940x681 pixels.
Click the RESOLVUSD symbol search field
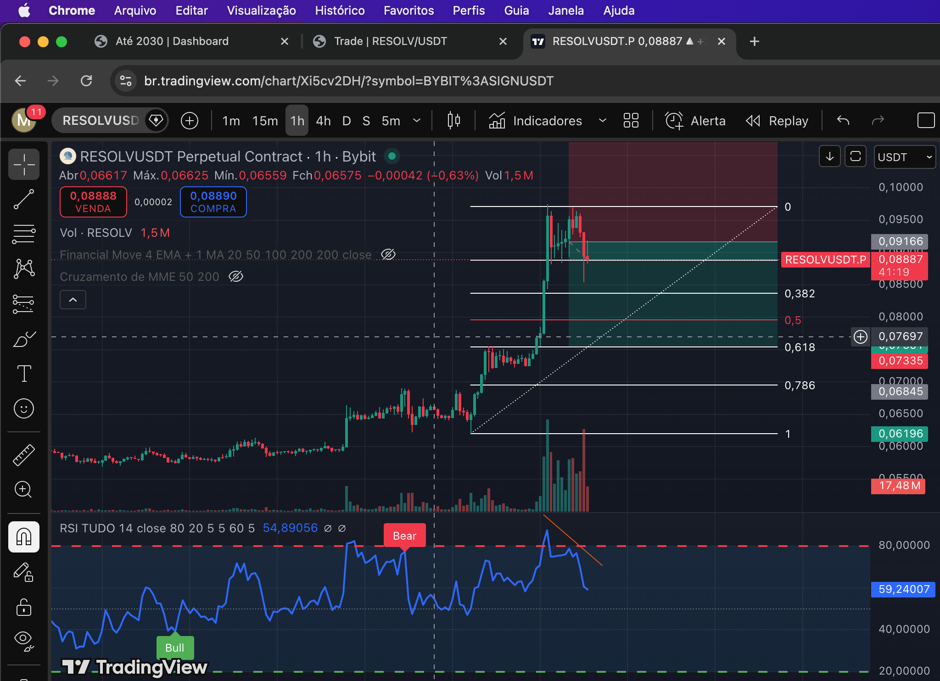coord(100,121)
